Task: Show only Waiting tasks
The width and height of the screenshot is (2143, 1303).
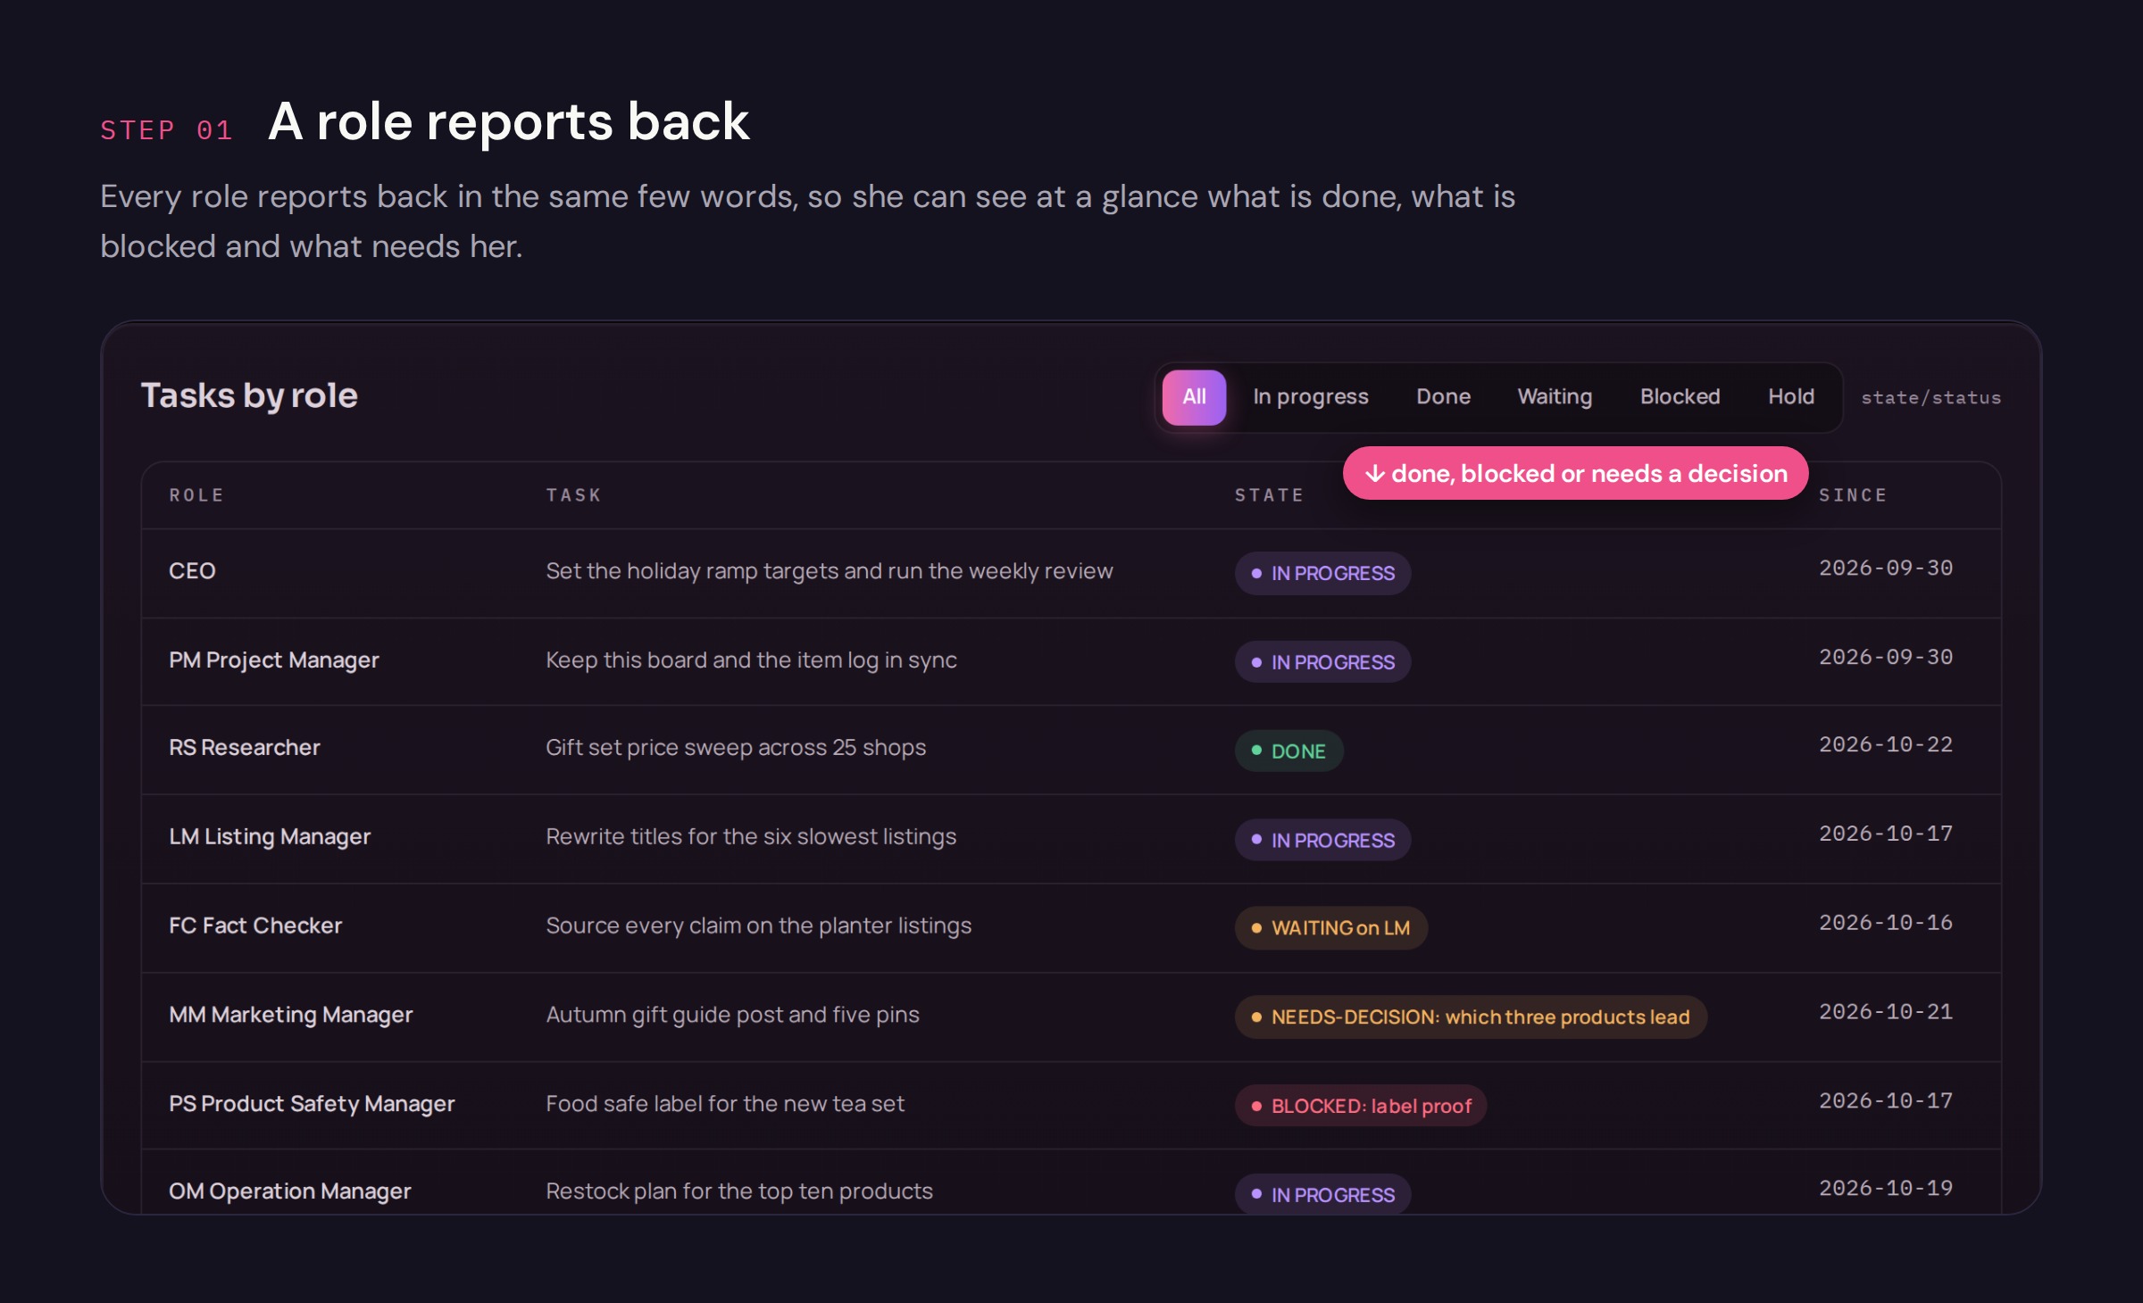Action: [1555, 397]
